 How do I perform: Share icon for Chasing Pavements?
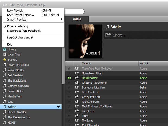[77, 82]
